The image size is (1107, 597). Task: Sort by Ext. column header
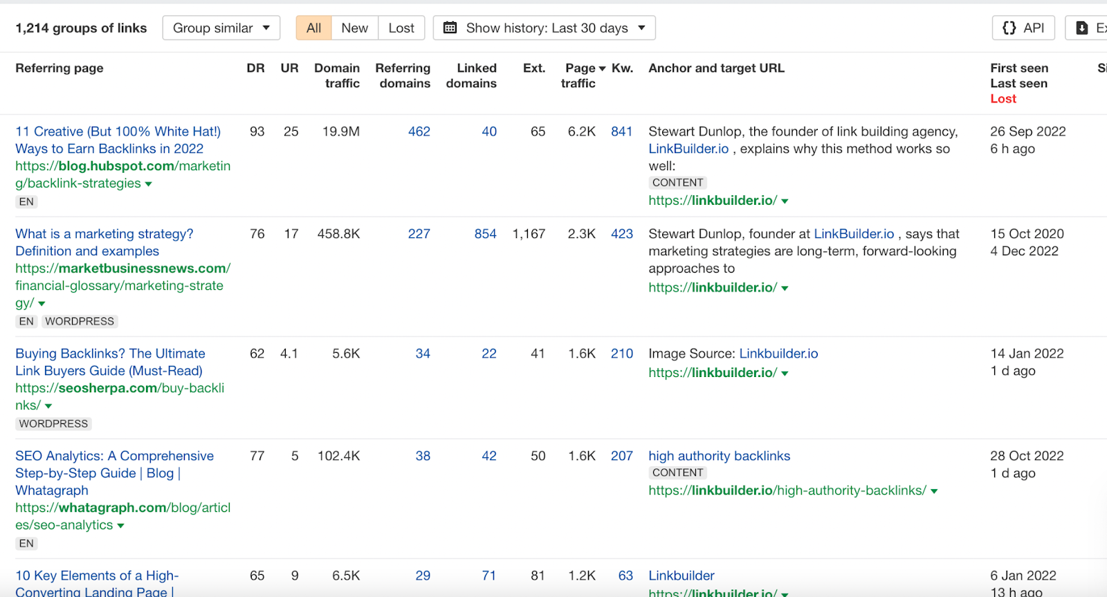pos(534,68)
